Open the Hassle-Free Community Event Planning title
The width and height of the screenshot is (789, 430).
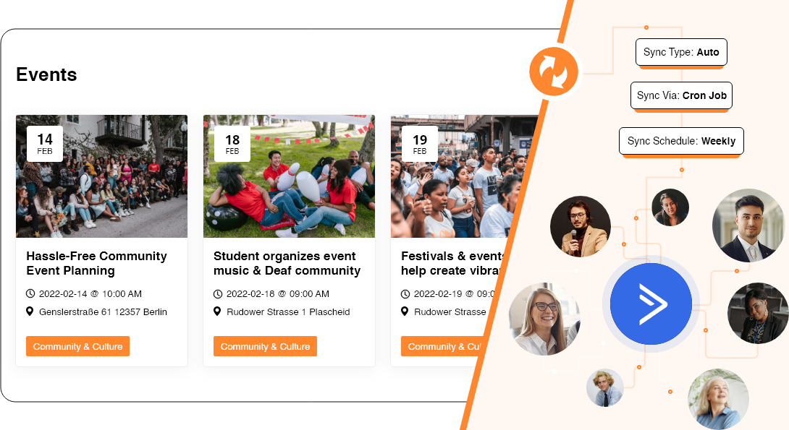click(x=96, y=263)
